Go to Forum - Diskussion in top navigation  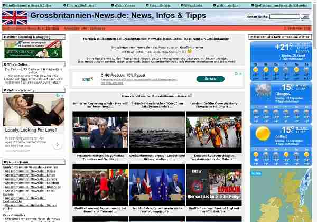tap(81, 5)
